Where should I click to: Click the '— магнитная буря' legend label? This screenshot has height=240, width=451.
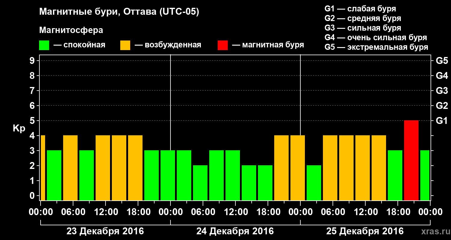click(268, 45)
